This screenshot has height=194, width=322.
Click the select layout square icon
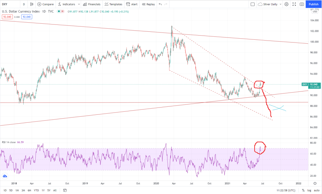pos(252,4)
